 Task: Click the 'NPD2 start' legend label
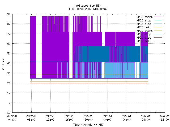pos(144,17)
